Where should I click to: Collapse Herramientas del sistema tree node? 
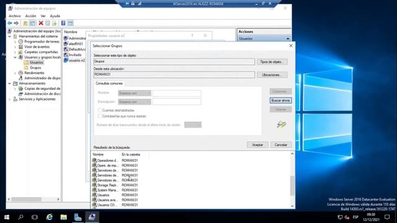10,37
